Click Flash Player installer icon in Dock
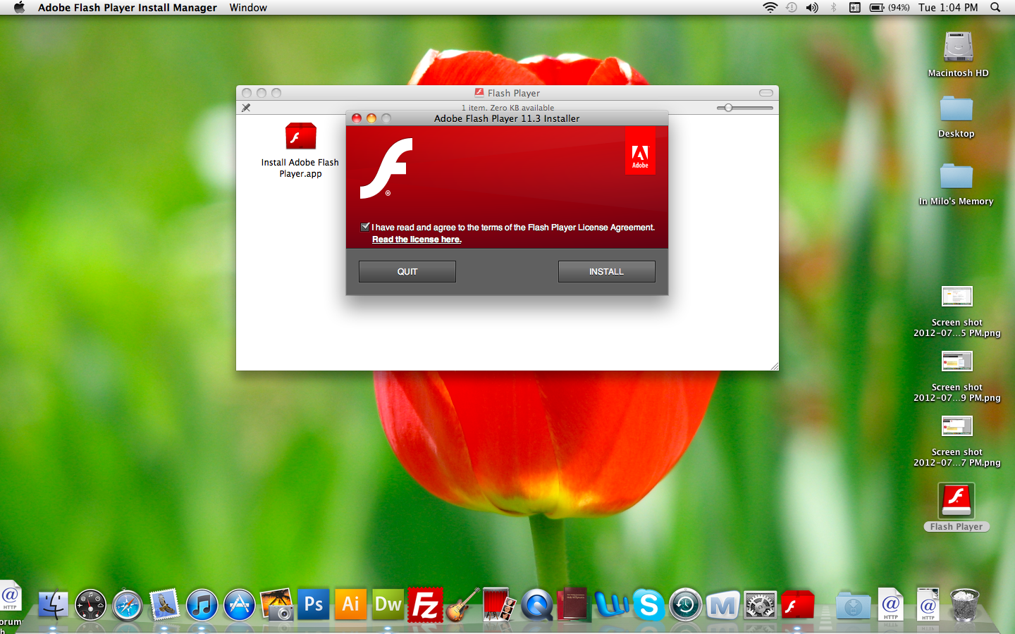This screenshot has height=634, width=1015. point(798,604)
